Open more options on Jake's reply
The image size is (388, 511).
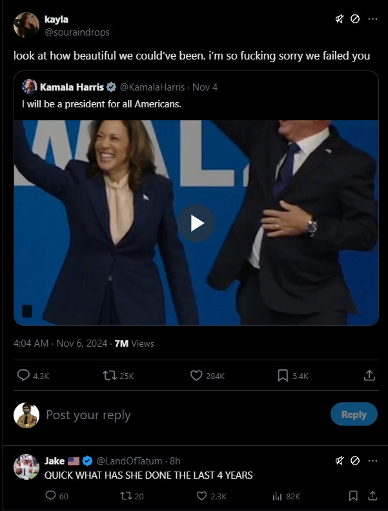[373, 461]
